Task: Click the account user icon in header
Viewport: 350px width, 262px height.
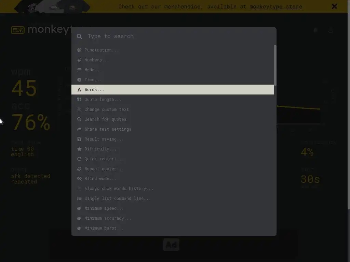Action: click(331, 30)
